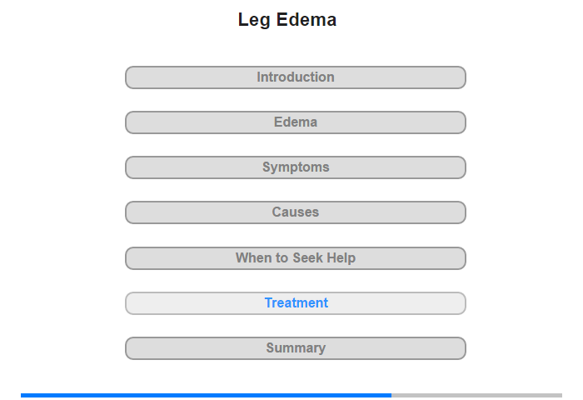Image resolution: width=583 pixels, height=400 pixels.
Task: Choose When to Seek Help
Action: [295, 258]
